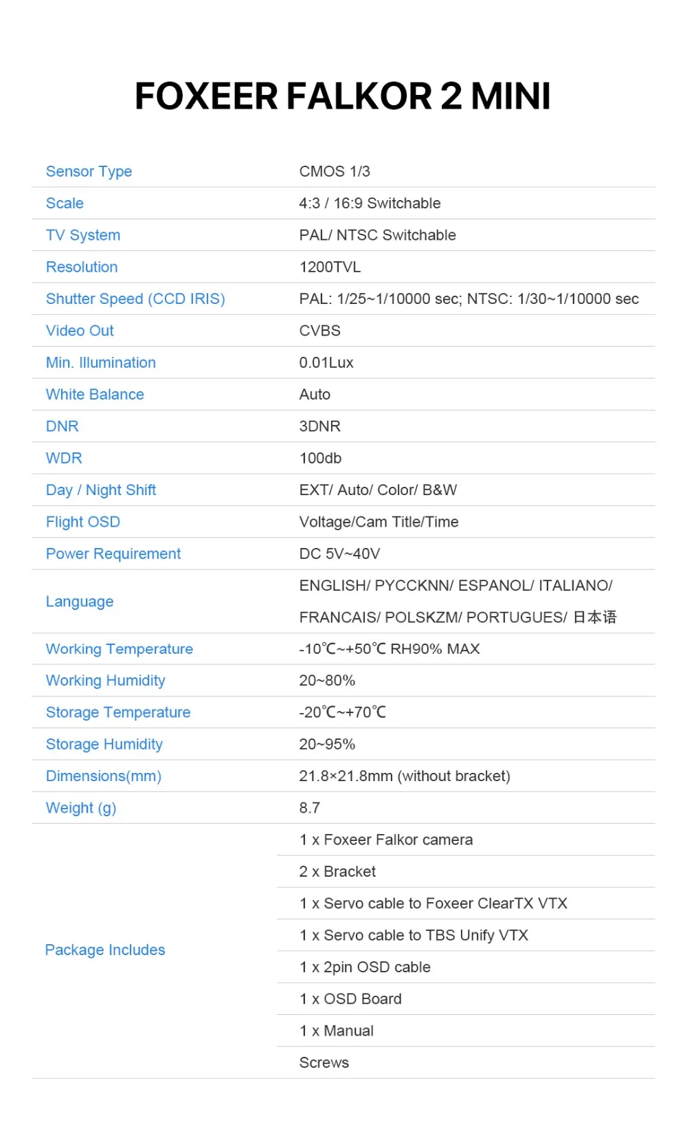Select Shutter Speed (CCD IRIS) label

[x=135, y=299]
